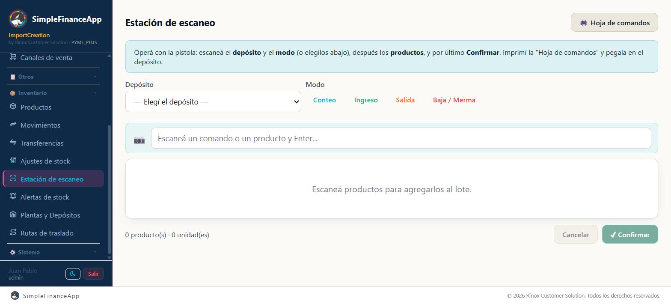Click the Ajustes de stock sliders icon
Viewport: 671px width, 304px height.
(x=13, y=161)
